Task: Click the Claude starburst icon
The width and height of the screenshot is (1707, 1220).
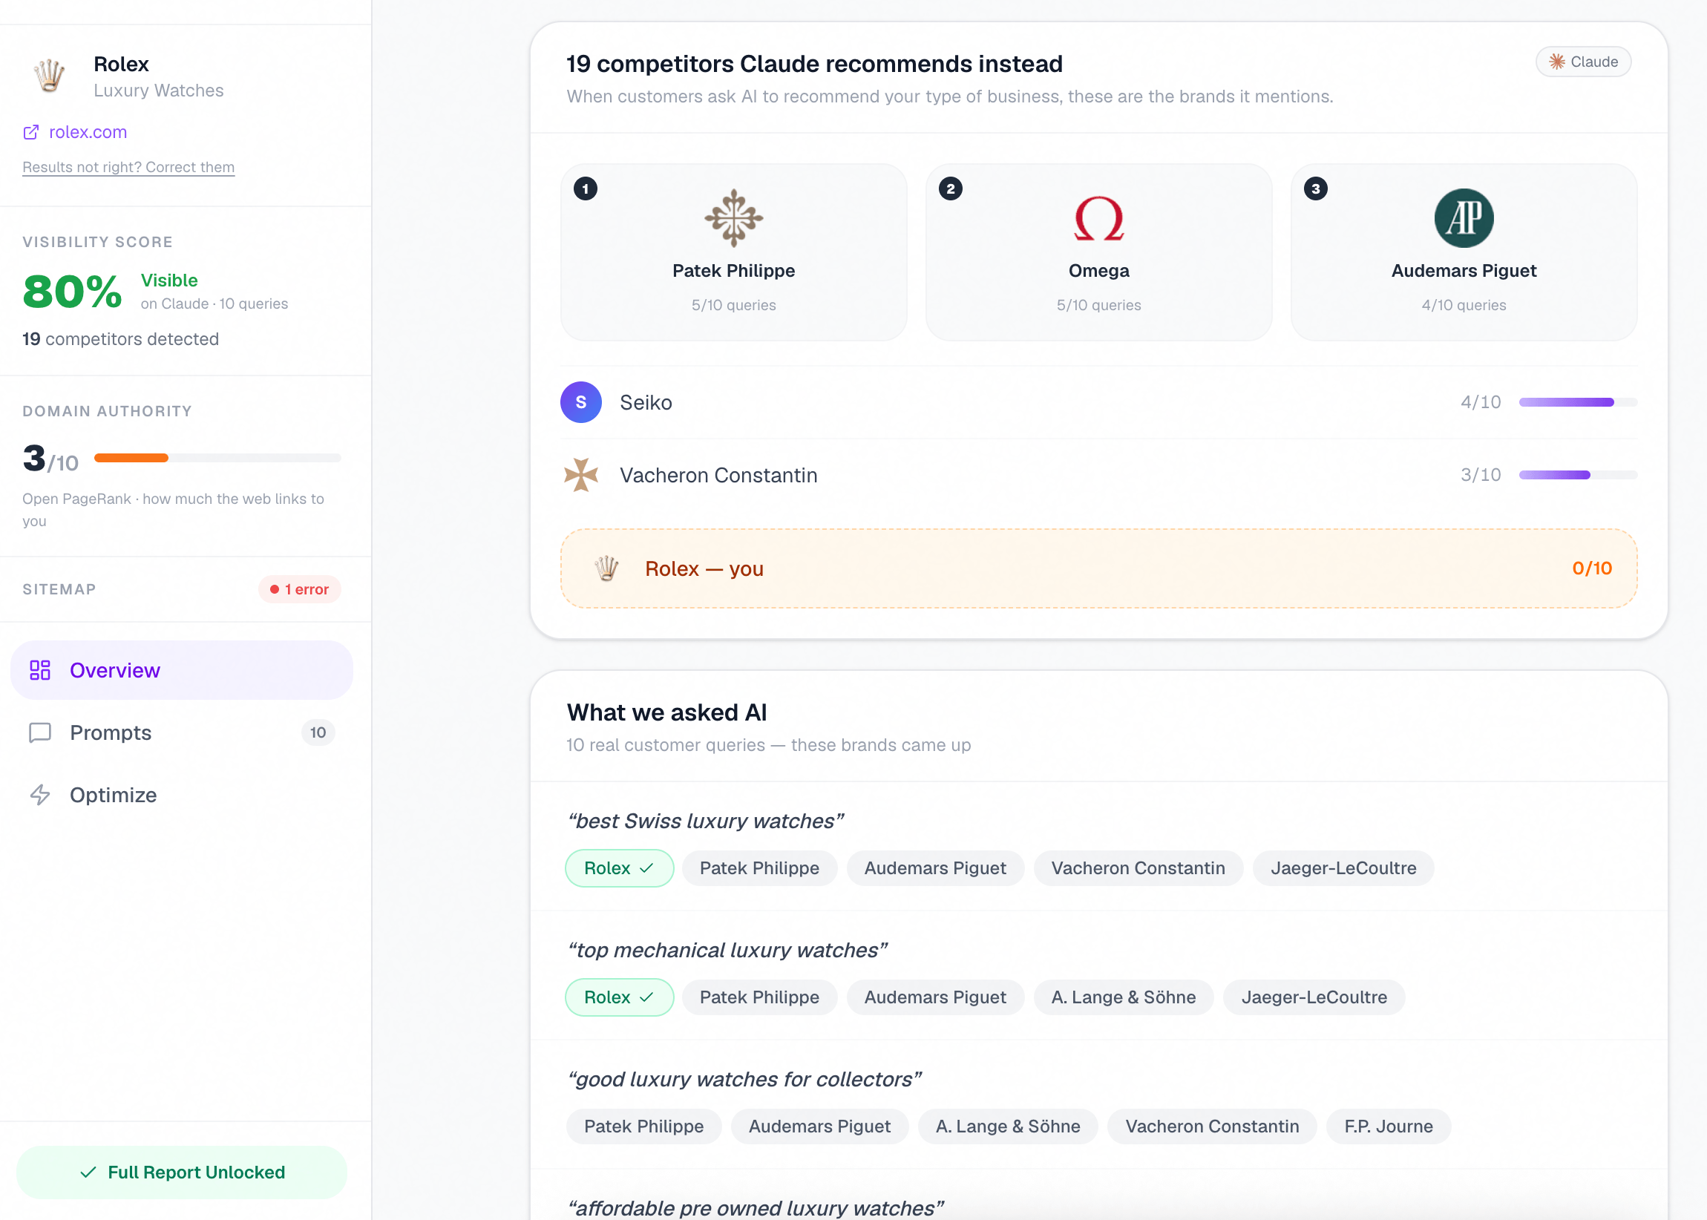Action: click(x=1557, y=62)
